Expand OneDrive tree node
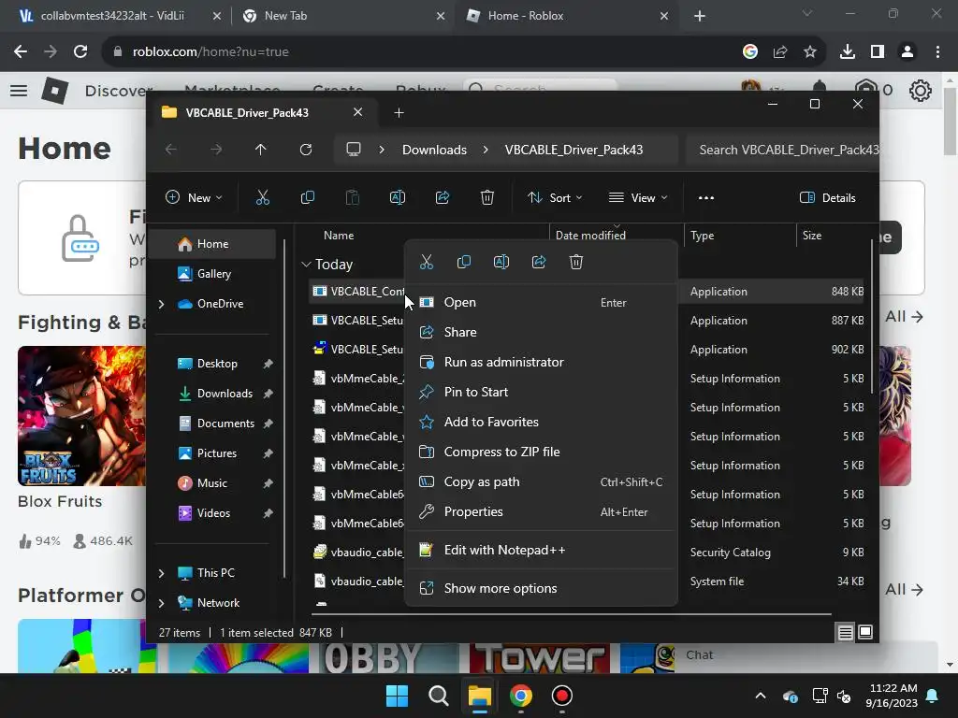This screenshot has height=718, width=958. [161, 304]
